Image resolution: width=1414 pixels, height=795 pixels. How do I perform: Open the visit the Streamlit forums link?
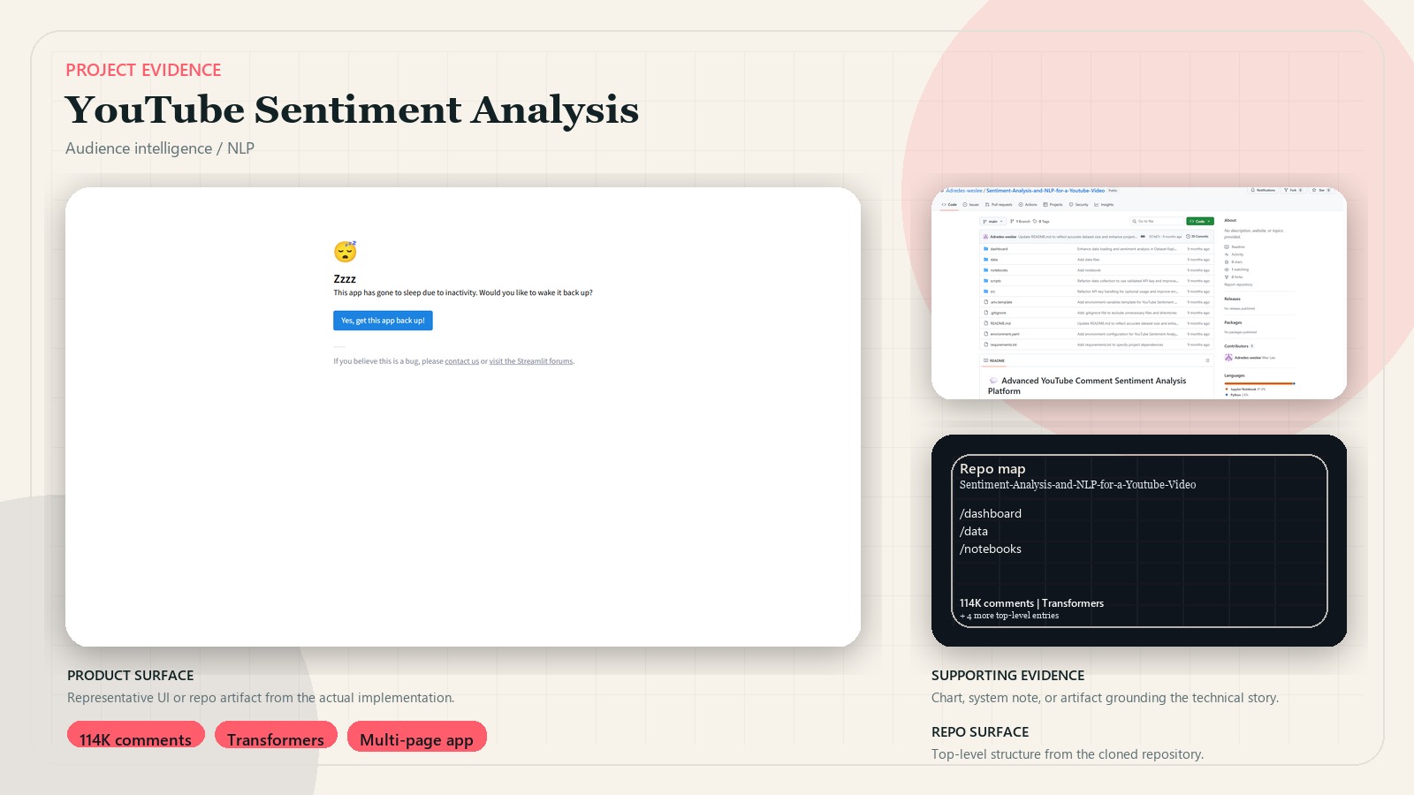[530, 360]
